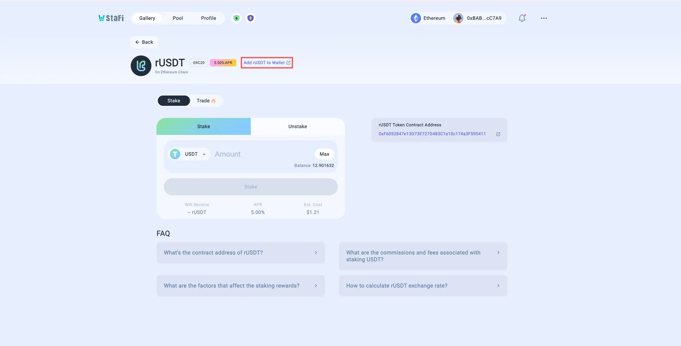The image size is (681, 346).
Task: Click the wallet avatar icon
Action: pyautogui.click(x=458, y=18)
